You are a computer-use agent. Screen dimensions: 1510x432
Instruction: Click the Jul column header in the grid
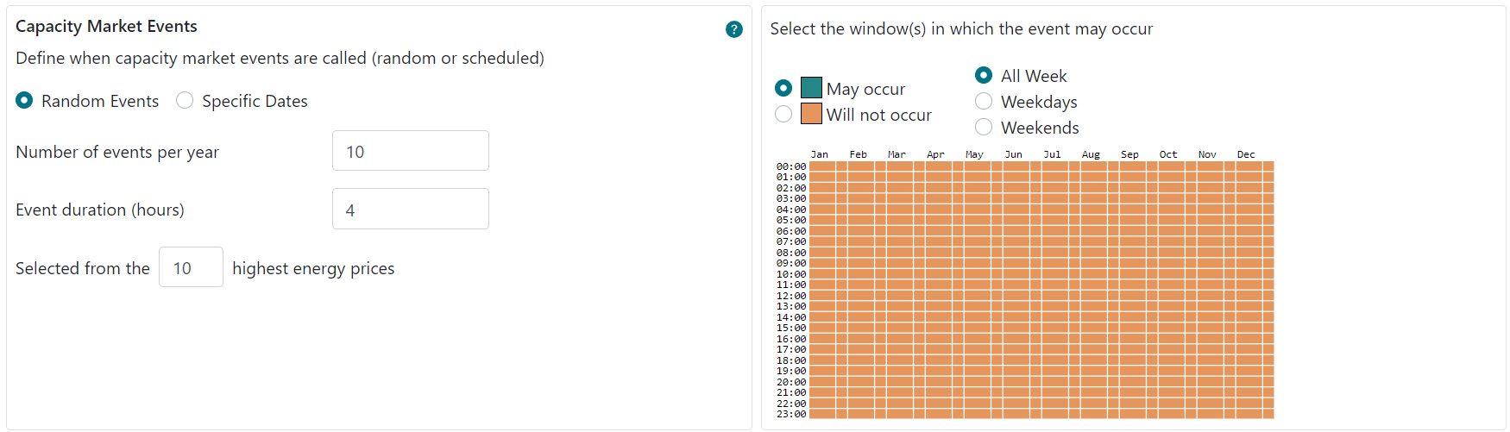coord(1052,154)
